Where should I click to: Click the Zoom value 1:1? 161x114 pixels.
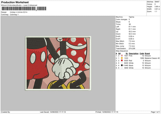[156, 11]
